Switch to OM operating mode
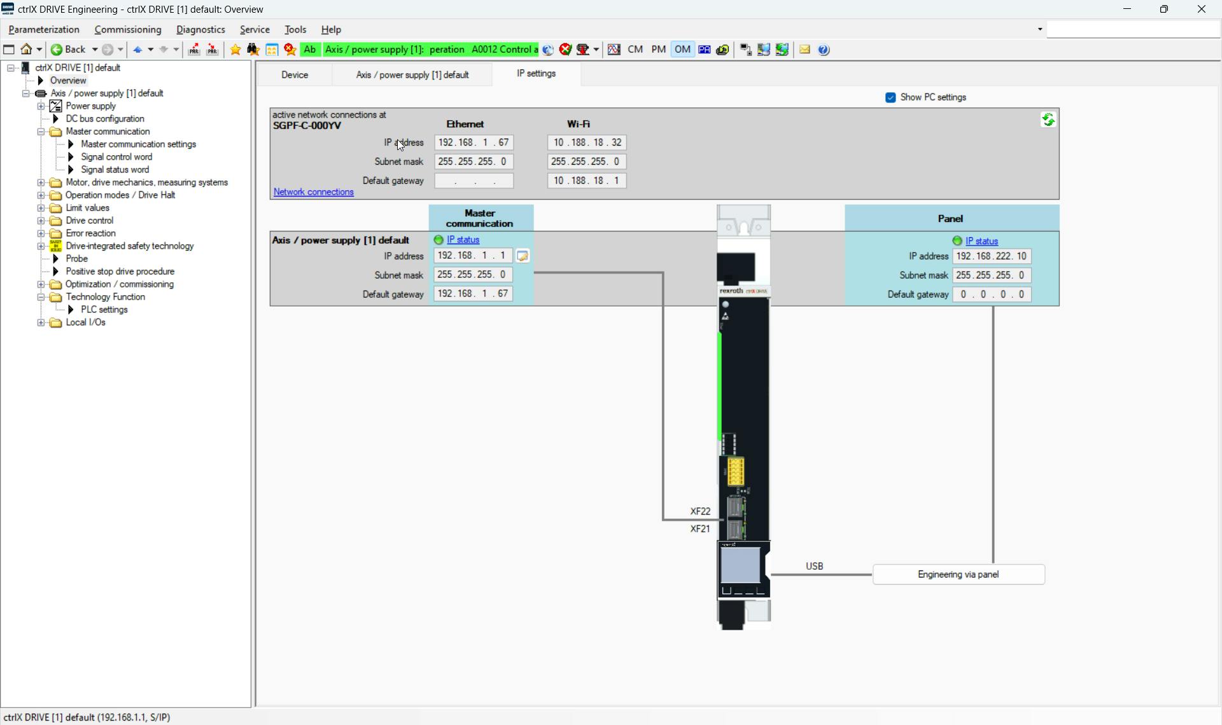1222x725 pixels. click(x=682, y=50)
